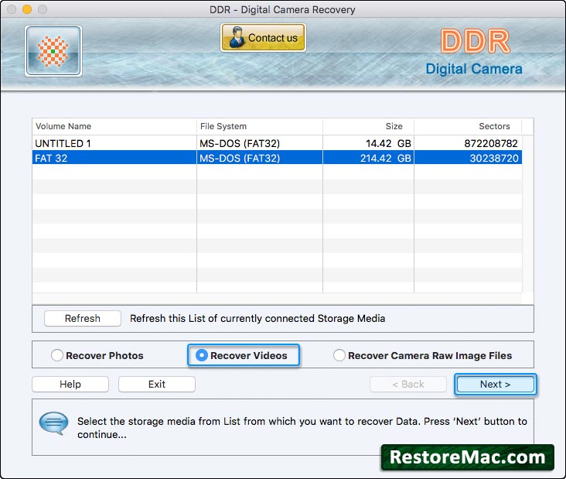Viewport: 566px width, 479px height.
Task: Sort by the Sectors column header
Action: point(468,126)
